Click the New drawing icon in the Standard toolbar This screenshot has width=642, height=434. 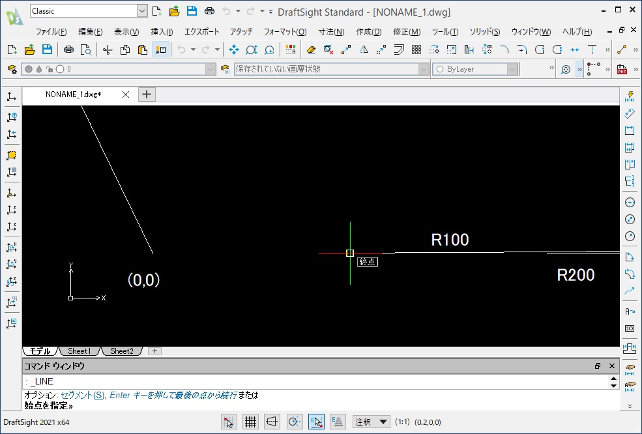[x=12, y=50]
